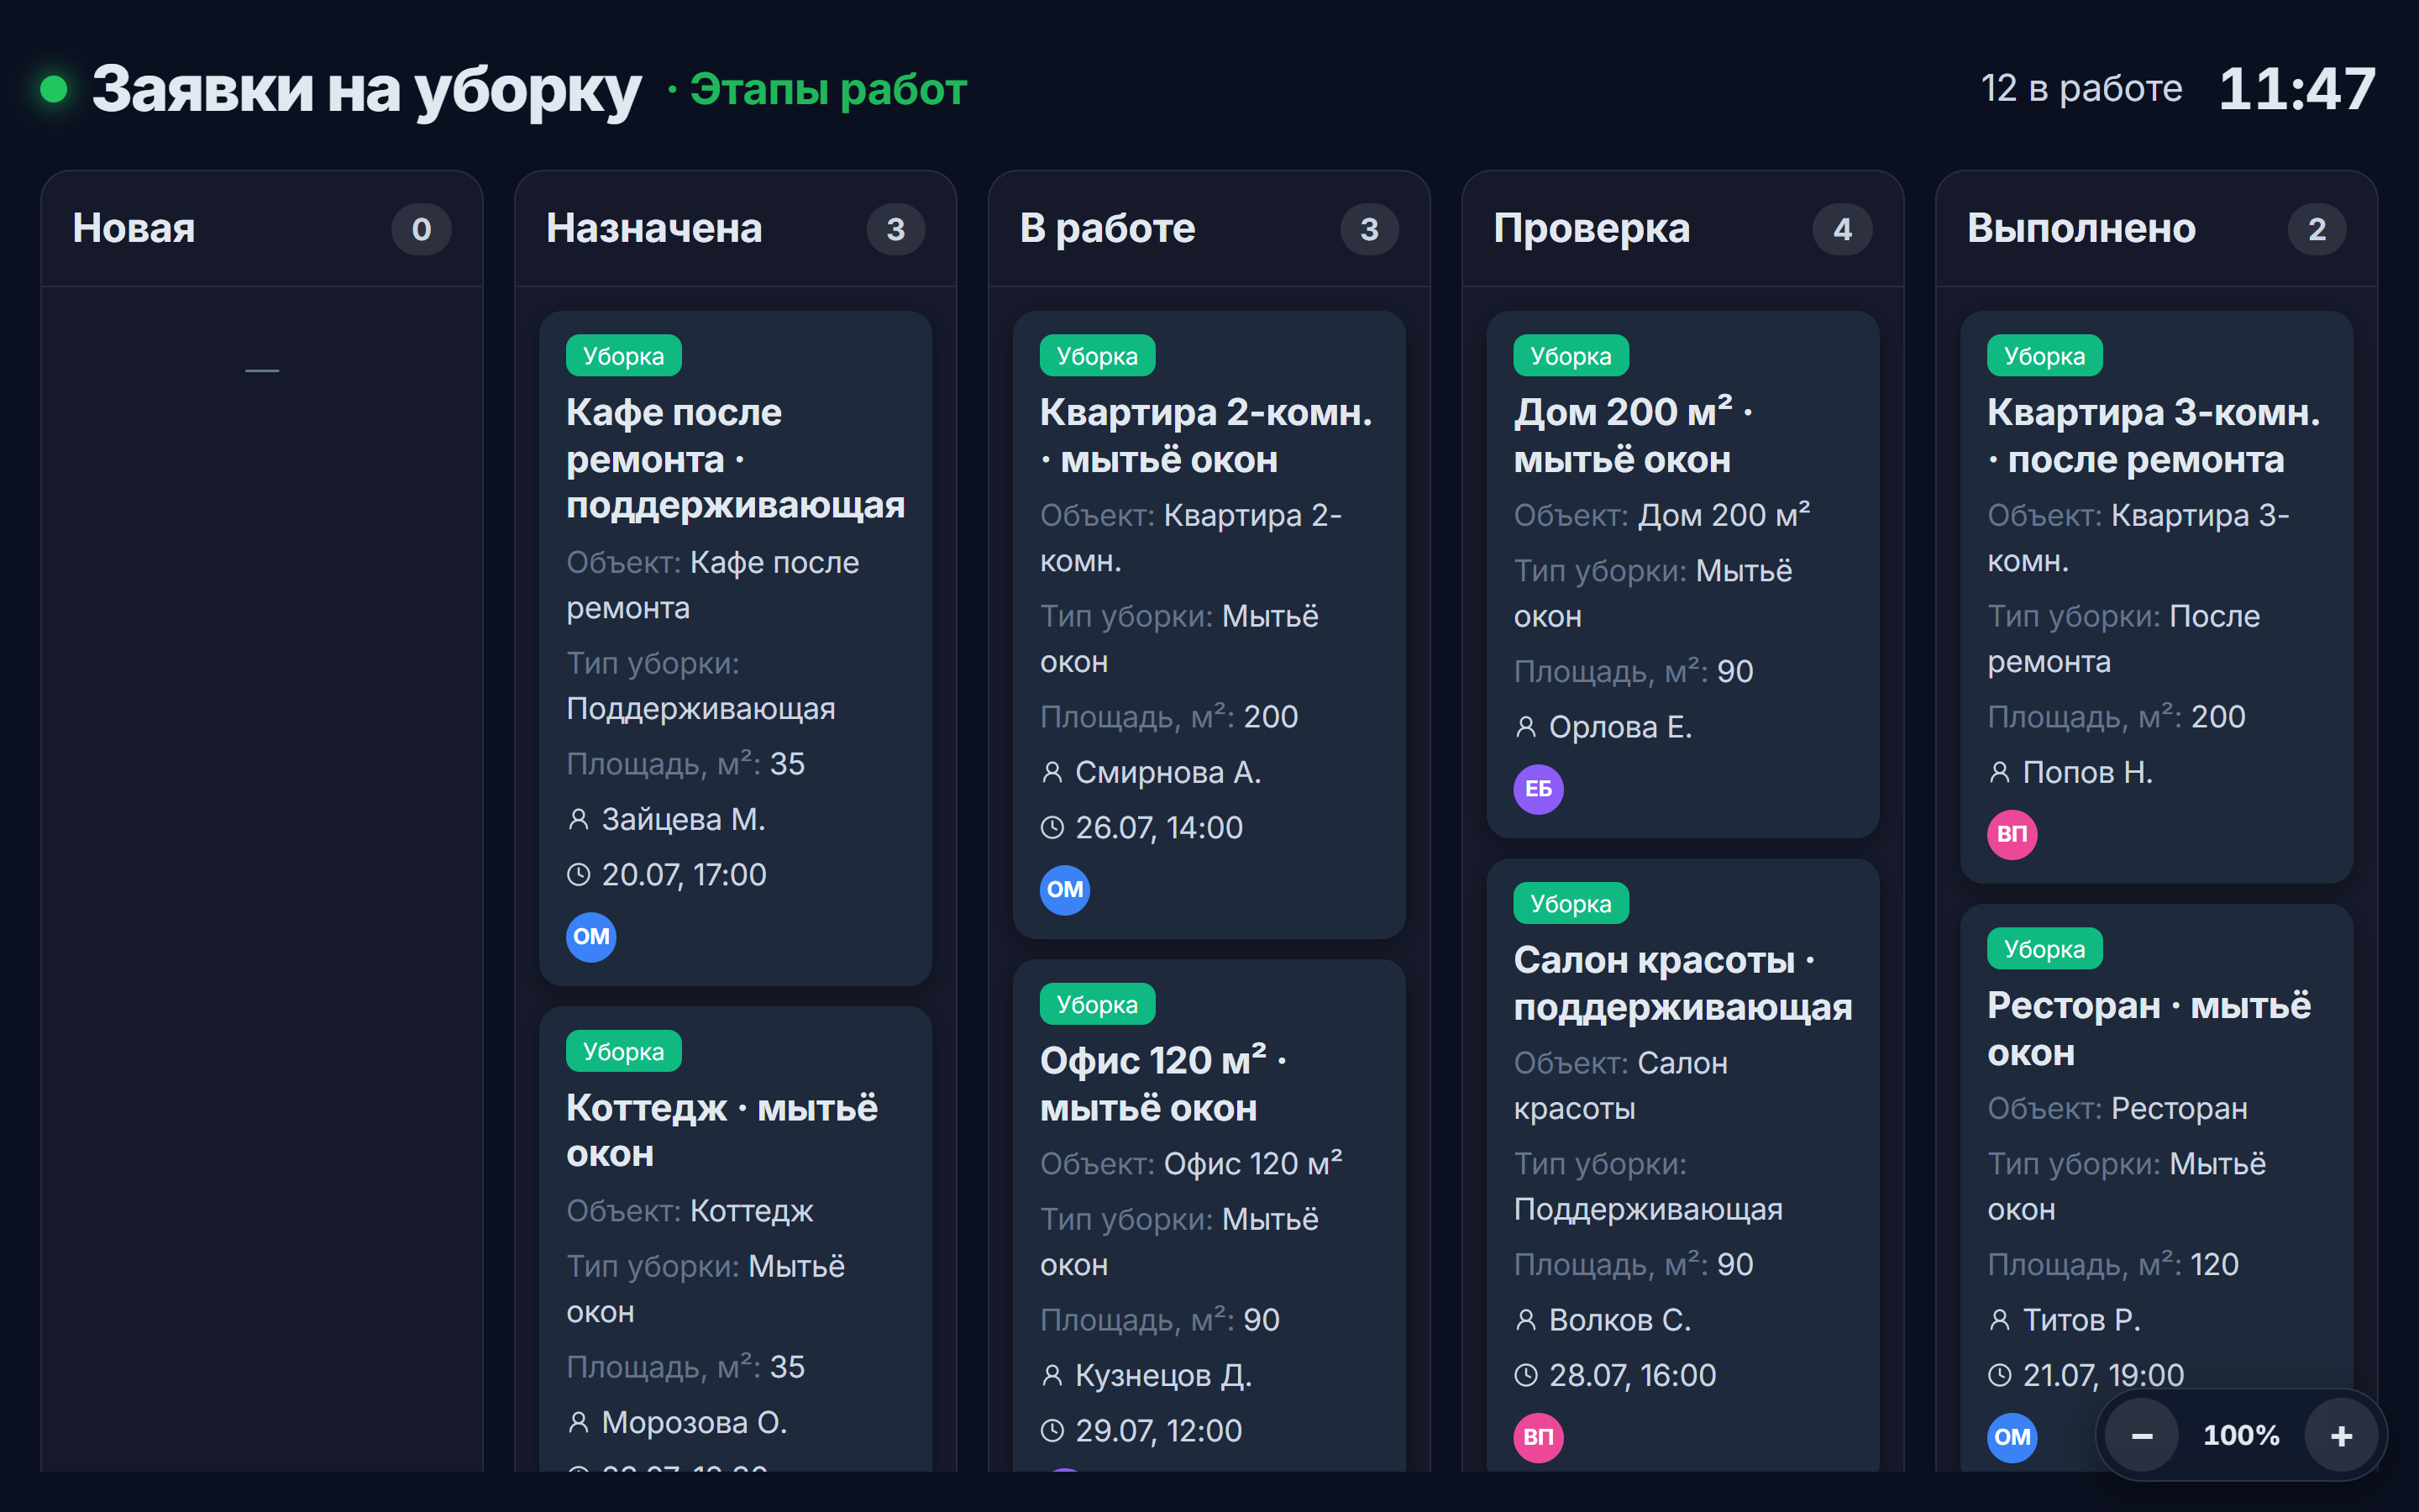Viewport: 2419px width, 1512px height.
Task: Click the ОМ avatar on Квартира 2-комн. card
Action: click(x=1064, y=890)
